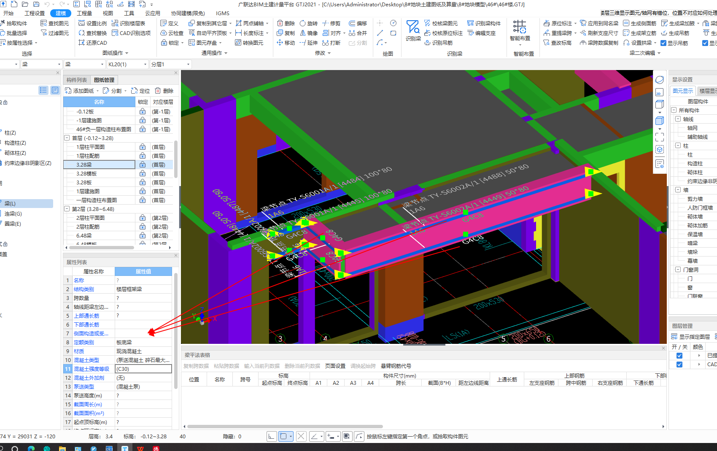
Task: Switch viewport to 2D view icon
Action: coord(659,92)
